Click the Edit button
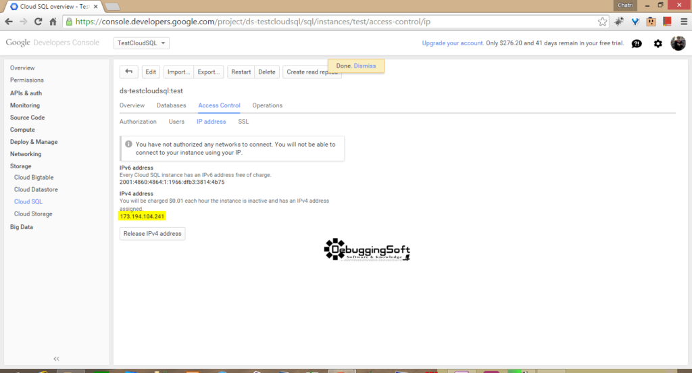 [151, 72]
